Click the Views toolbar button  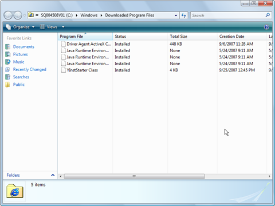click(x=49, y=27)
